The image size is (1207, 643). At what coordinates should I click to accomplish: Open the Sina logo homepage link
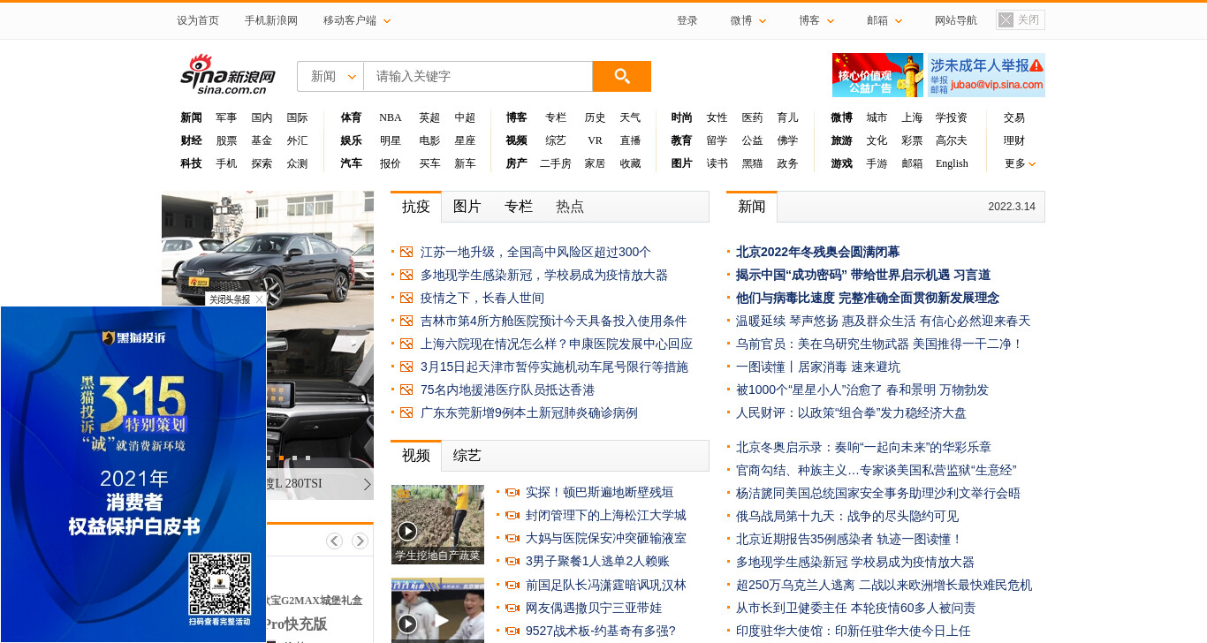(x=228, y=74)
